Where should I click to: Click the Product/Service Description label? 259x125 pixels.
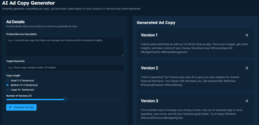click(21, 34)
